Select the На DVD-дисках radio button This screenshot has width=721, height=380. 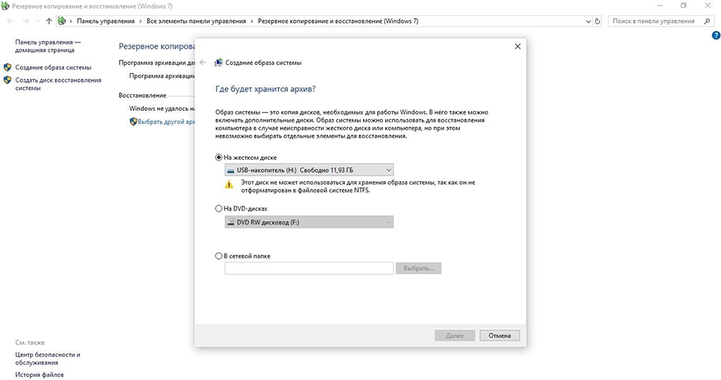(219, 209)
